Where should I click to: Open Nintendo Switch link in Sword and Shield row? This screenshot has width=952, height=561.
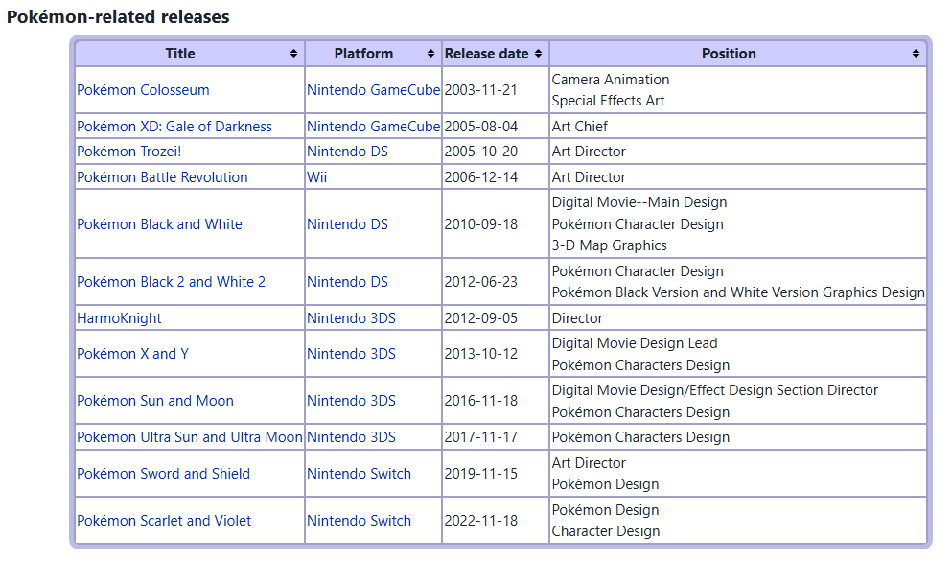[360, 474]
